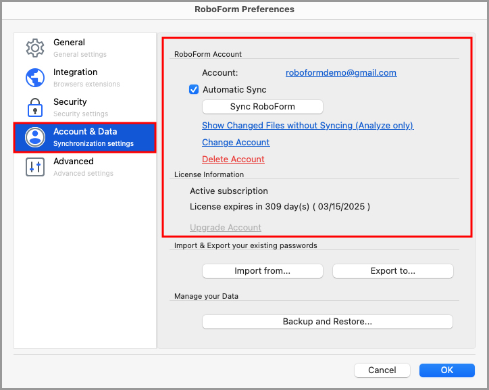Click the red Delete Account link

233,159
